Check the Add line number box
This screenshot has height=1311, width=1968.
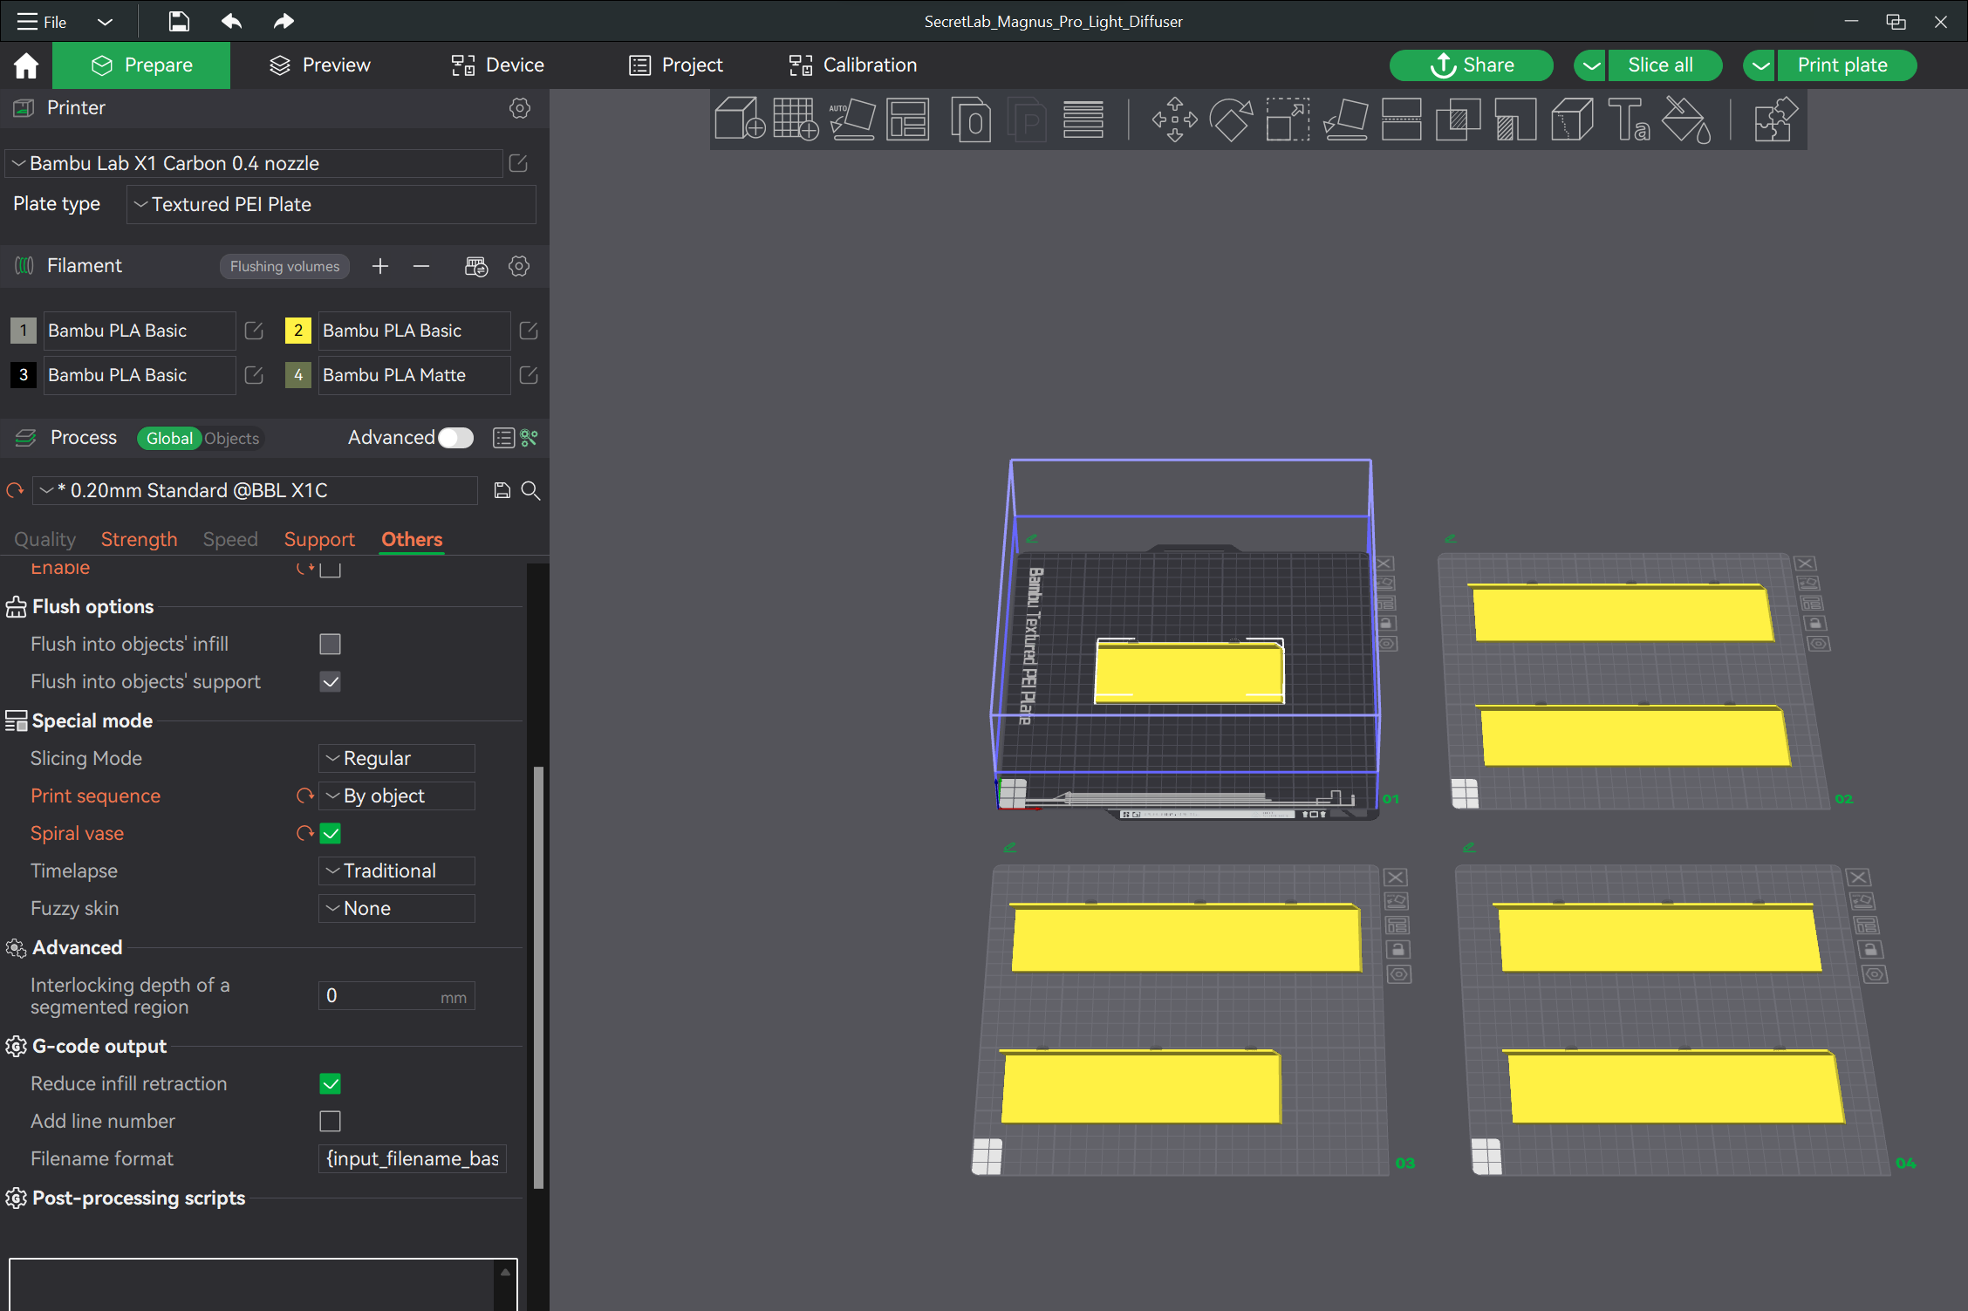[330, 1121]
